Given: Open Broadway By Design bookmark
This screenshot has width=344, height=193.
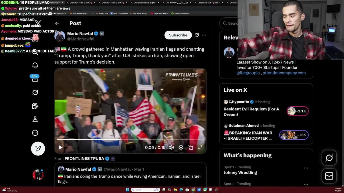Looking at the screenshot, I should click(79, 13).
